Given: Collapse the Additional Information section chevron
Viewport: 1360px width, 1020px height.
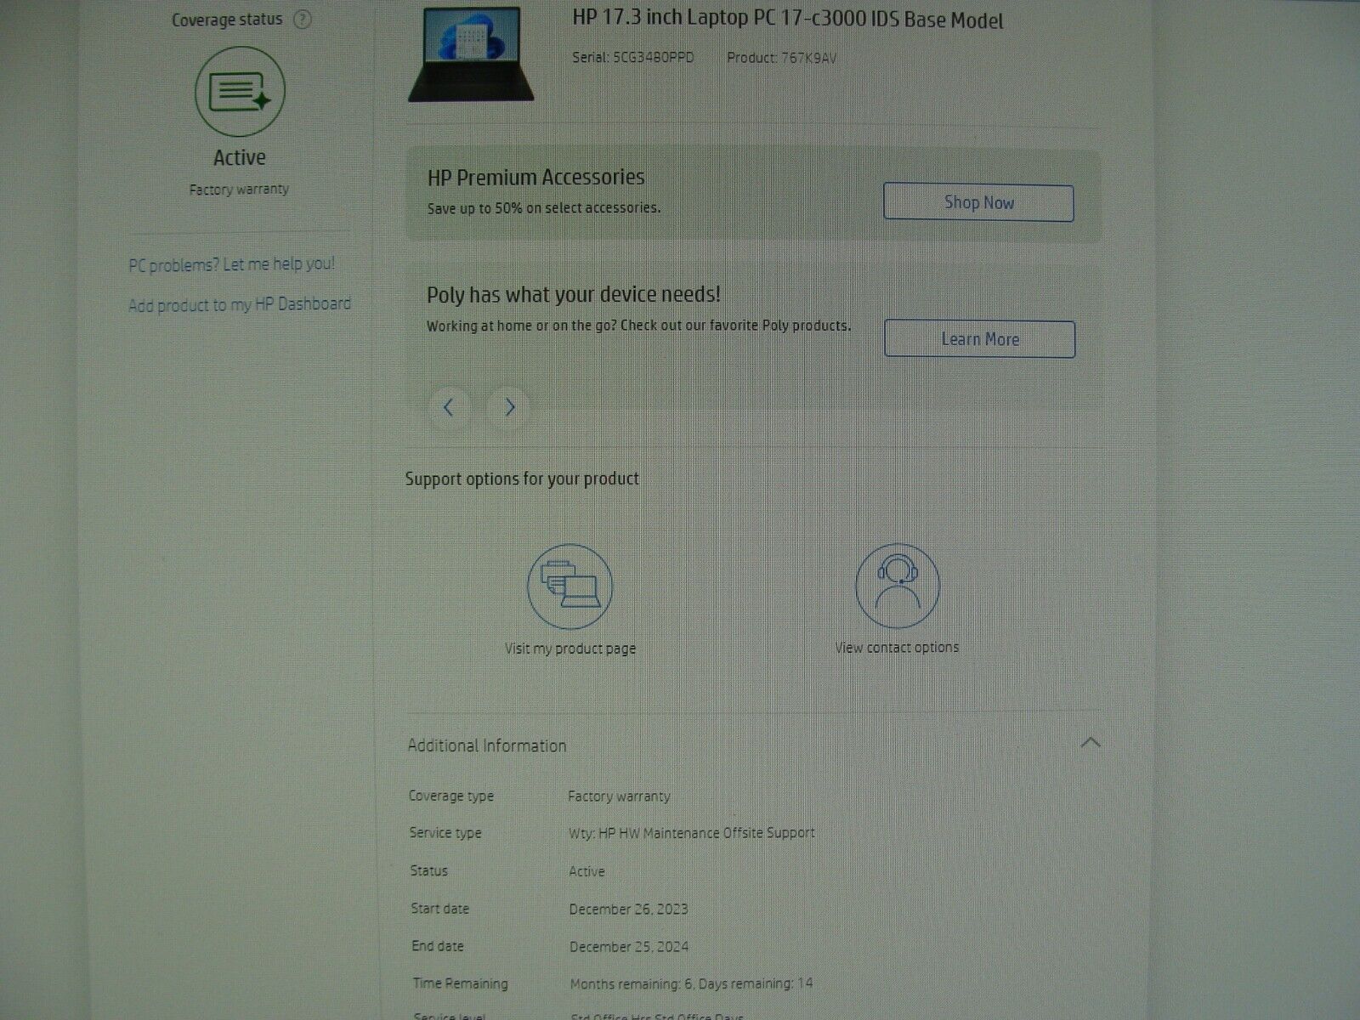Looking at the screenshot, I should [1091, 743].
